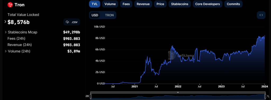This screenshot has height=100, width=271.
Task: Switch to the Stablecoins chart tab
Action: tap(180, 4)
